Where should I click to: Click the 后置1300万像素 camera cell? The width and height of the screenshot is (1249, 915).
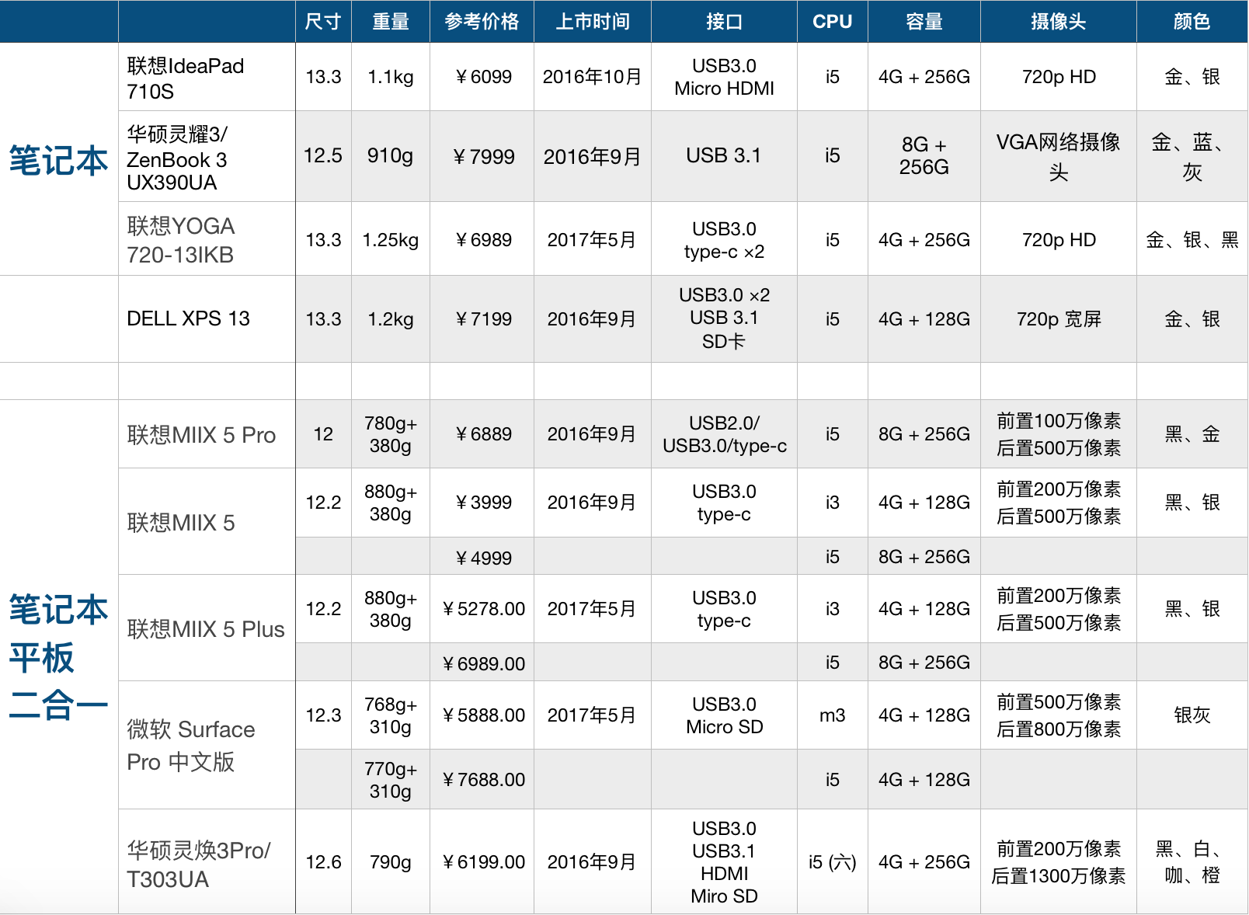(1059, 862)
